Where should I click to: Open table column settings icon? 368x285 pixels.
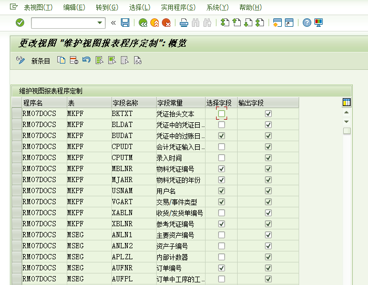click(x=346, y=102)
